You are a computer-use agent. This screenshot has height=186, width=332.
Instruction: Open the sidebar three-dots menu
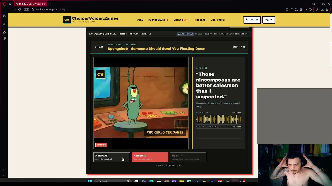[x=4, y=175]
